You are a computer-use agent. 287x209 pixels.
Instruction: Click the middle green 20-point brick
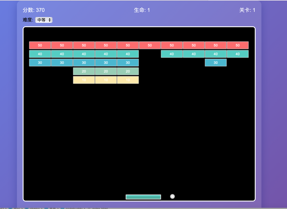pos(106,71)
